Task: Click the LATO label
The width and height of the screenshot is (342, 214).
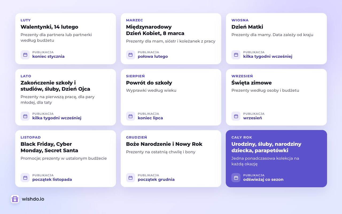Action: (26, 76)
